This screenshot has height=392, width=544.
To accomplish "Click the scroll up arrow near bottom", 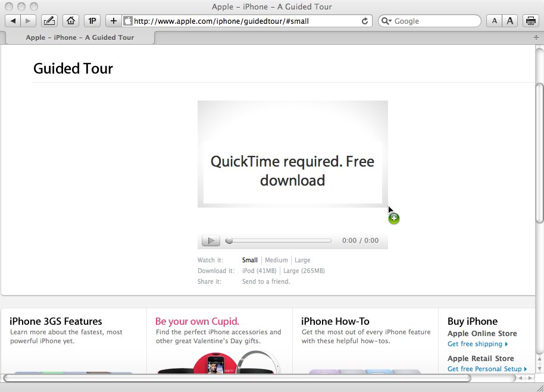I will tap(539, 359).
